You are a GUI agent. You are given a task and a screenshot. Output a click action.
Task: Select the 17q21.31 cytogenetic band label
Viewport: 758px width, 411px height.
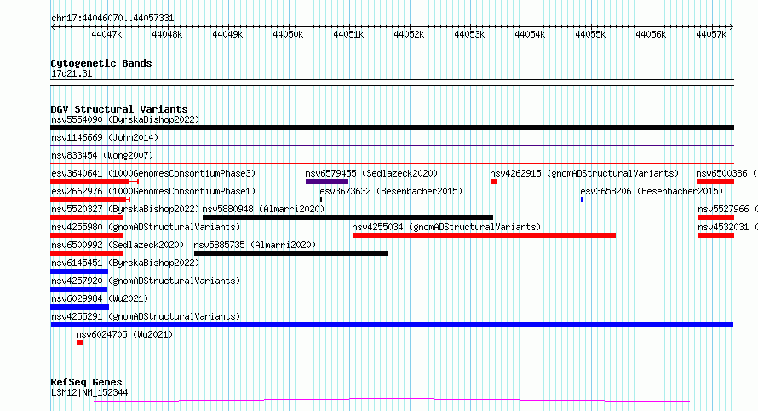[72, 73]
